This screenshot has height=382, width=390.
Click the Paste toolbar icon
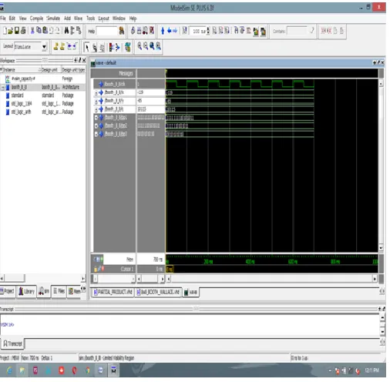click(x=45, y=31)
